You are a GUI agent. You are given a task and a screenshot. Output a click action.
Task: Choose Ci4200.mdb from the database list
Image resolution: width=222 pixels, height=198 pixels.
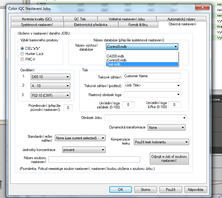(x=142, y=56)
